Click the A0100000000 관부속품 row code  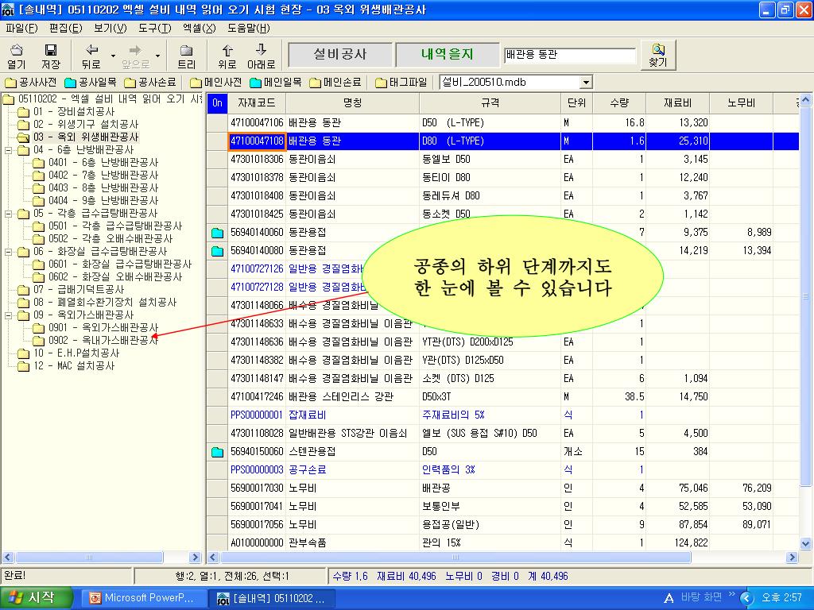(x=257, y=543)
